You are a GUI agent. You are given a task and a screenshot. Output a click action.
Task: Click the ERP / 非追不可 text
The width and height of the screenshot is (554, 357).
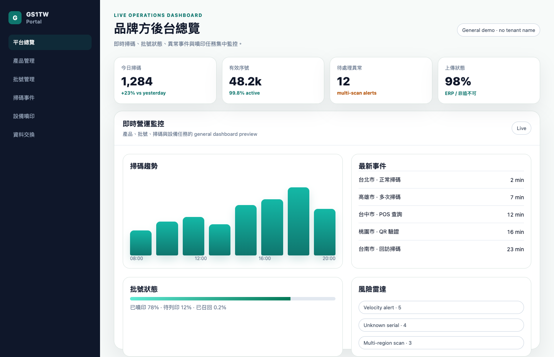tap(461, 93)
